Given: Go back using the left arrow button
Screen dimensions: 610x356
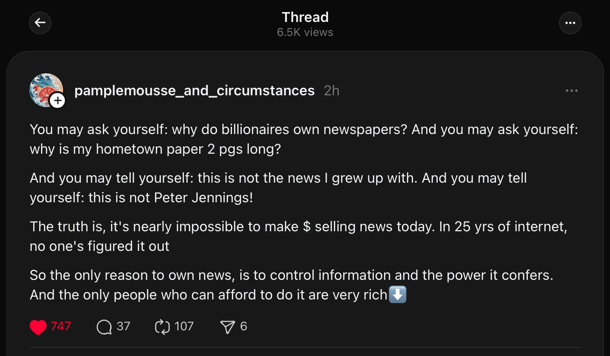Looking at the screenshot, I should (x=40, y=23).
